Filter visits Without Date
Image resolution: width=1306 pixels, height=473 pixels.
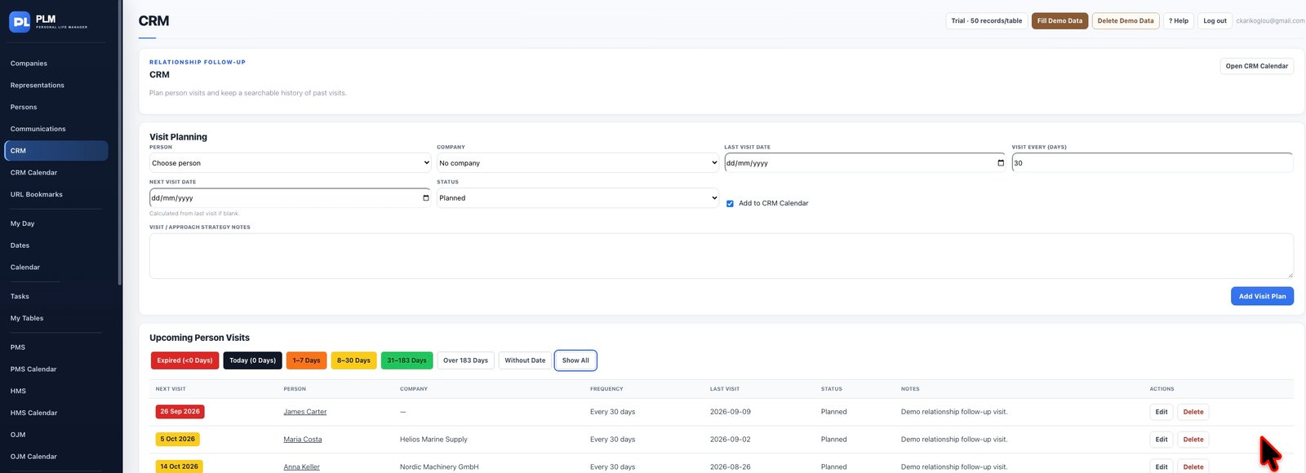pyautogui.click(x=525, y=360)
